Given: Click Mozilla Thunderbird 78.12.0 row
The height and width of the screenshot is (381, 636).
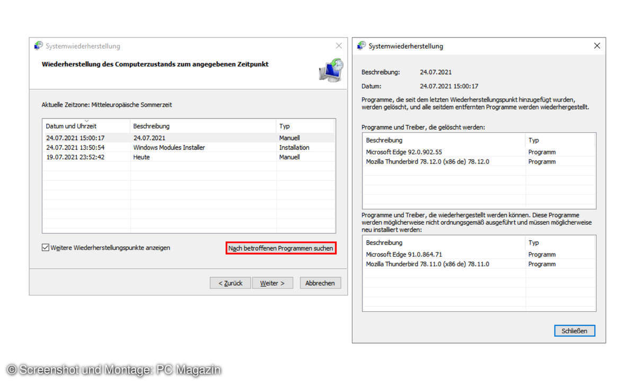Looking at the screenshot, I should click(479, 161).
